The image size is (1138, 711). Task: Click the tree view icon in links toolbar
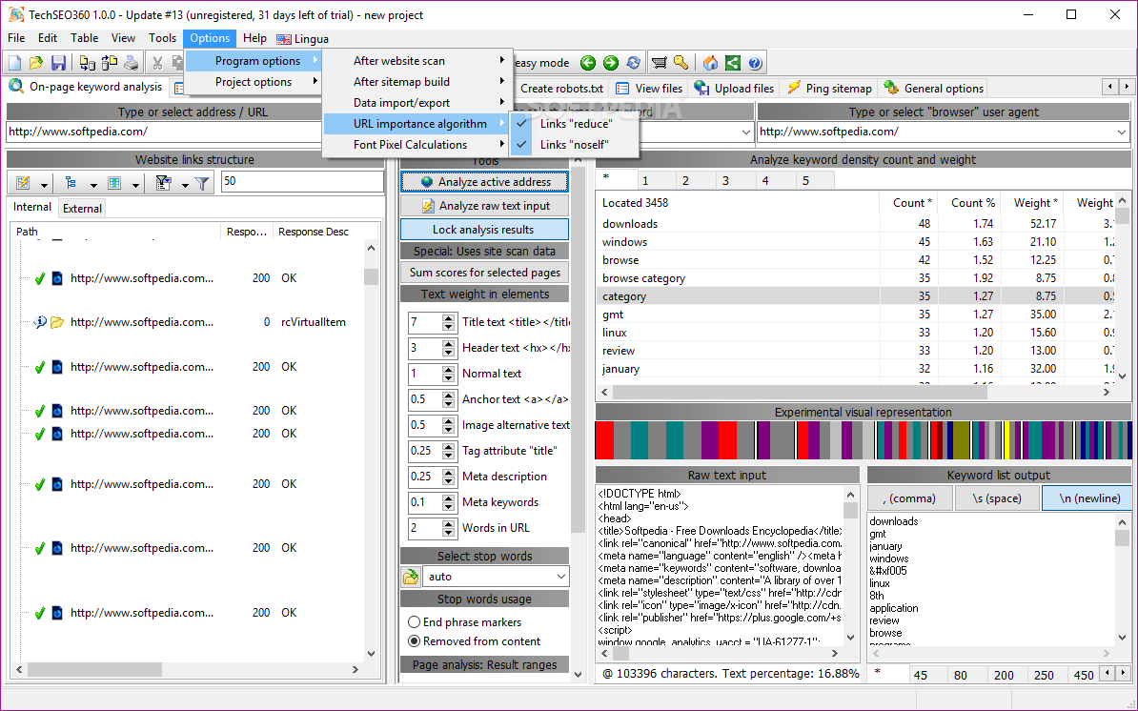pos(71,184)
